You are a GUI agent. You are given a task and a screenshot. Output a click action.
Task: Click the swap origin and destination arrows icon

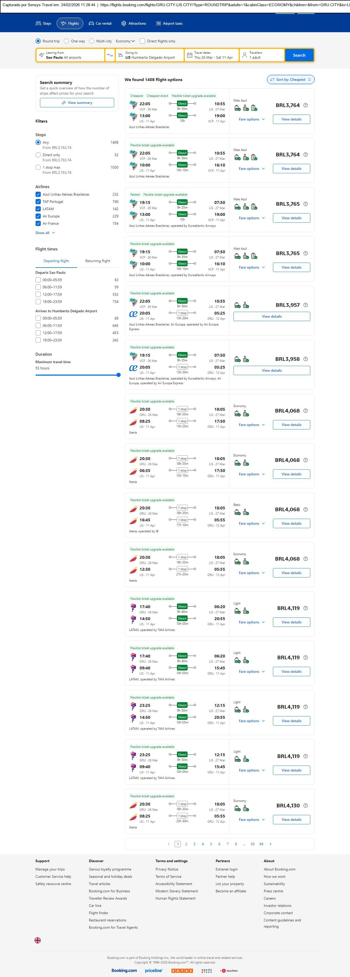[x=110, y=55]
